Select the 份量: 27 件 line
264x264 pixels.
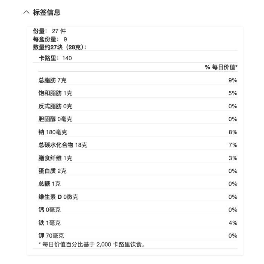[x=49, y=31]
